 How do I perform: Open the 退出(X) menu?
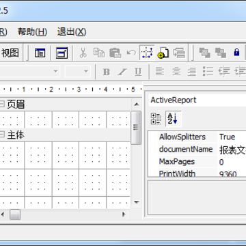pos(72,31)
